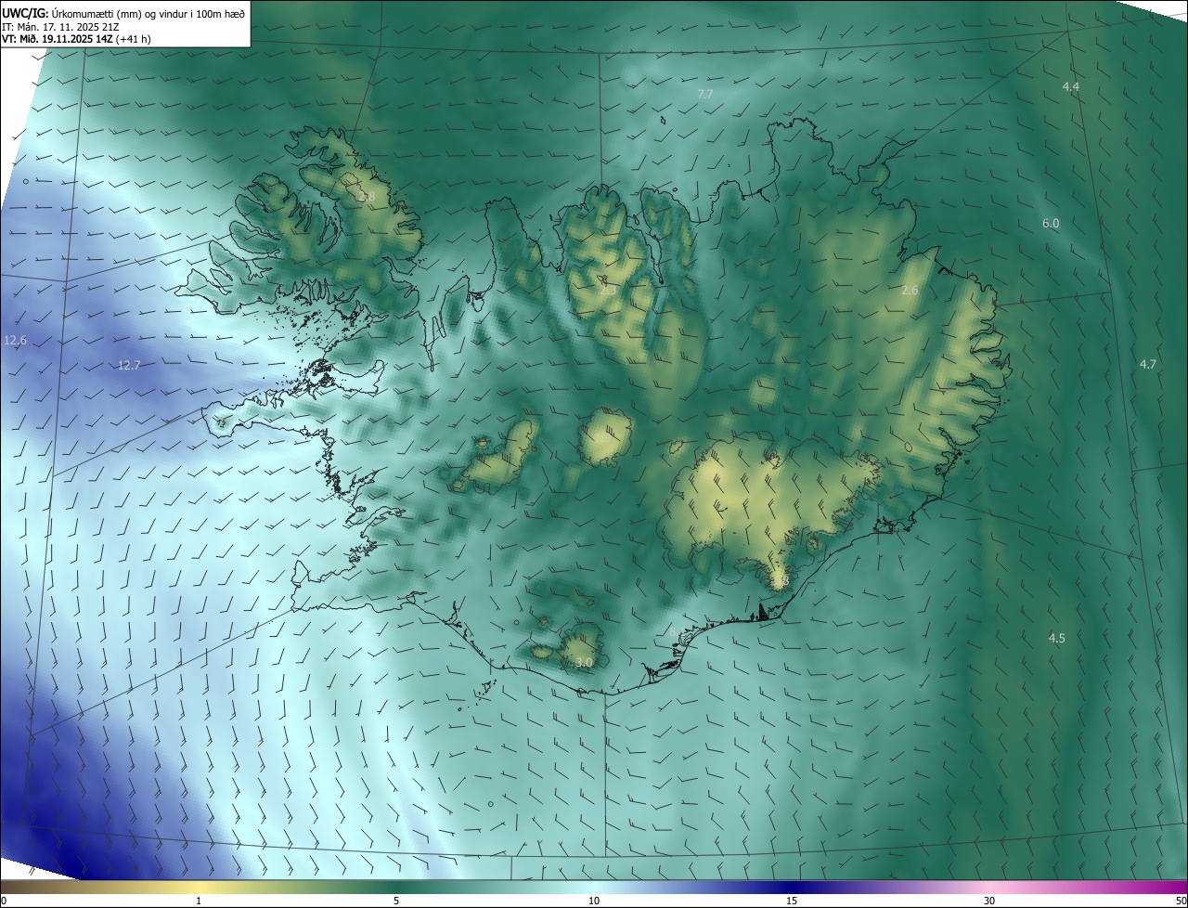Screen dimensions: 1188x908
Task: Click the valid time 'VT: Mið. 19.11.2025 14Z'
Action: (x=58, y=39)
